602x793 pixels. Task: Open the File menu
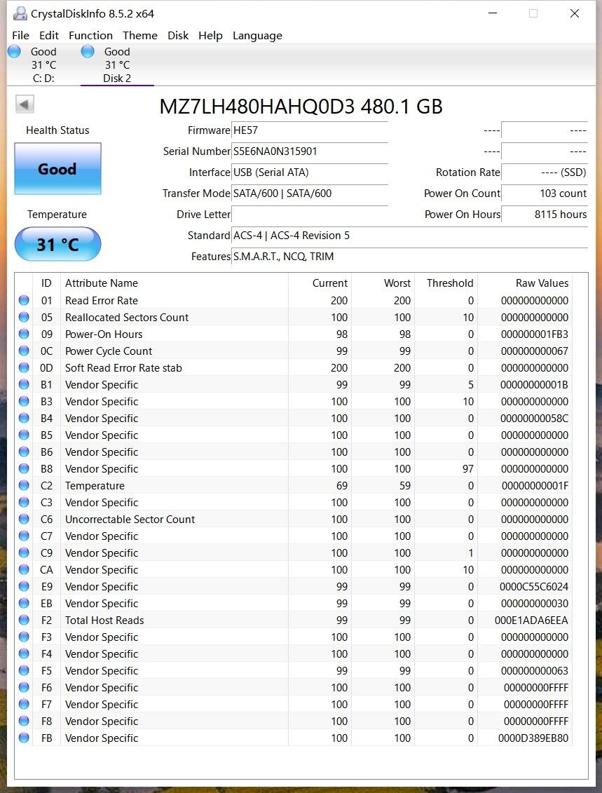pyautogui.click(x=20, y=35)
